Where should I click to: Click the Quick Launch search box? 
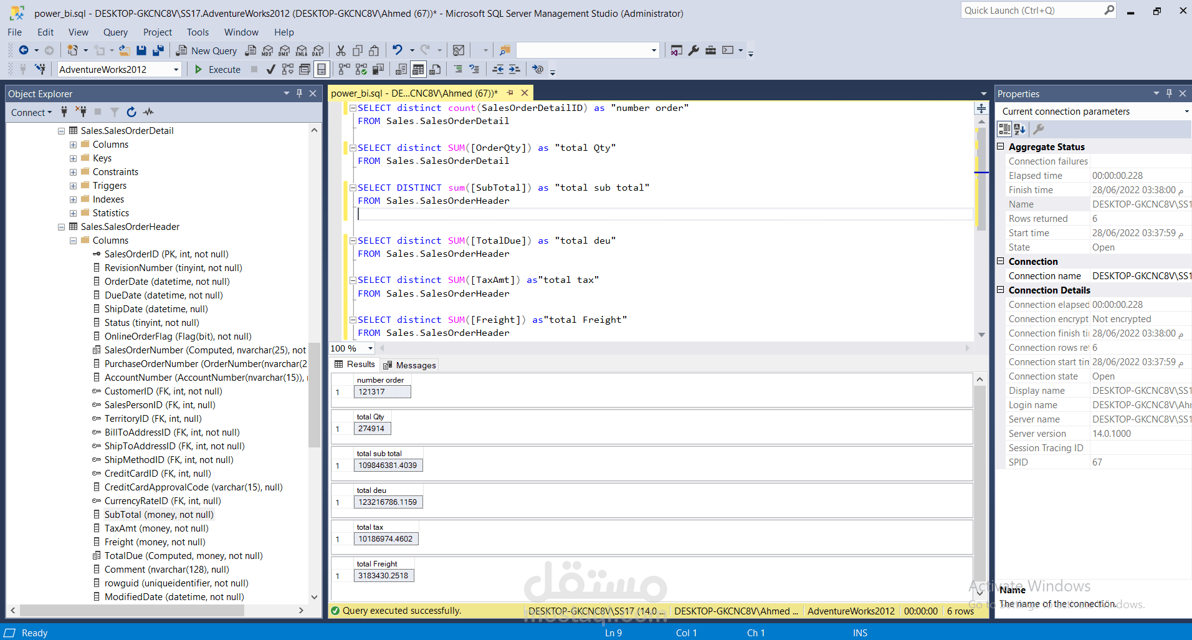(1028, 10)
